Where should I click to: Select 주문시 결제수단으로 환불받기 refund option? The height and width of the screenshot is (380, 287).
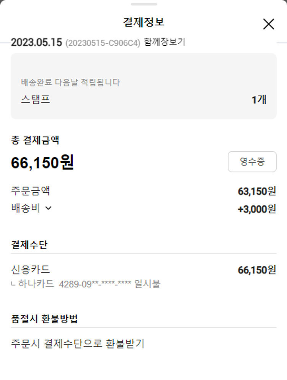click(x=78, y=344)
